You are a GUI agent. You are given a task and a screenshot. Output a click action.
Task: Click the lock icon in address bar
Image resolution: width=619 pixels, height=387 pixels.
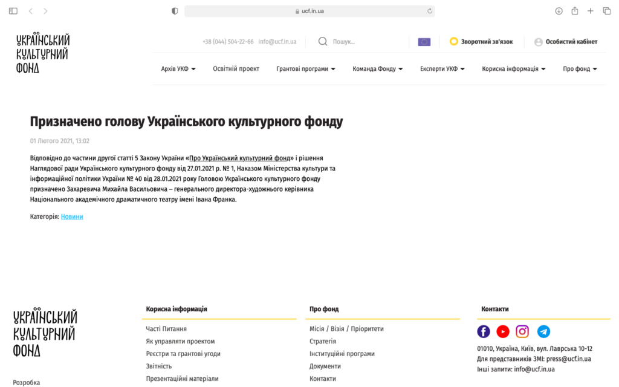(297, 11)
